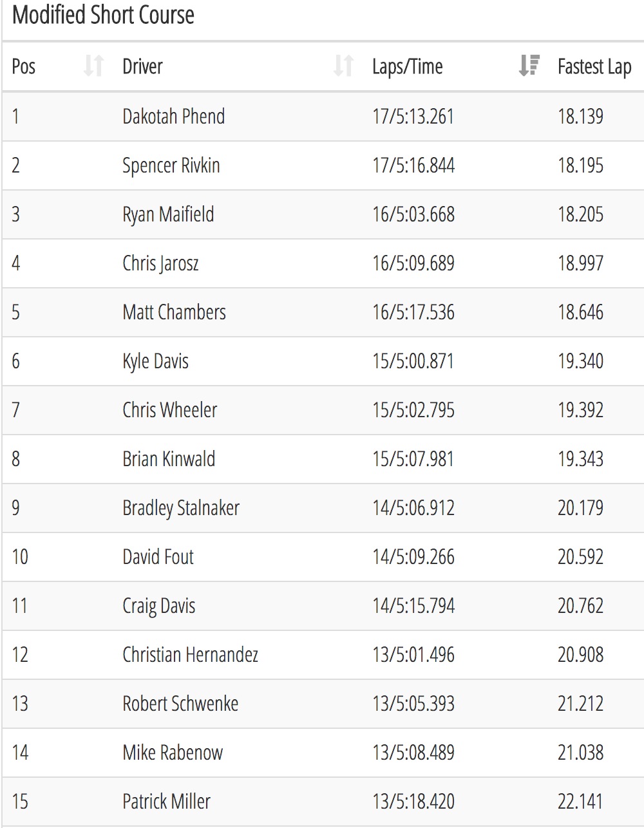
Task: Select Patrick Miller's result row
Action: tap(323, 802)
